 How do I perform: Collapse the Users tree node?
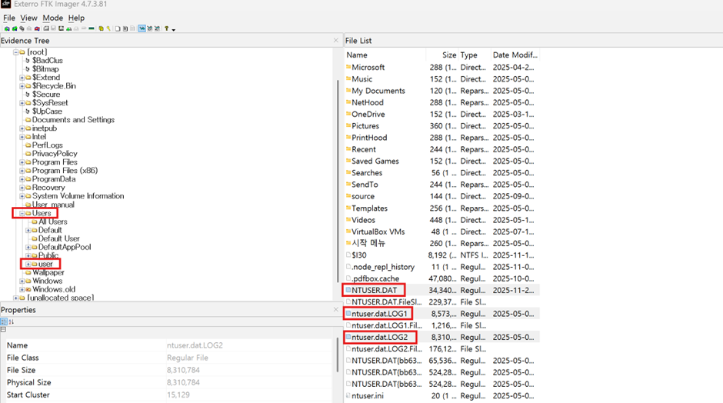[x=22, y=213]
